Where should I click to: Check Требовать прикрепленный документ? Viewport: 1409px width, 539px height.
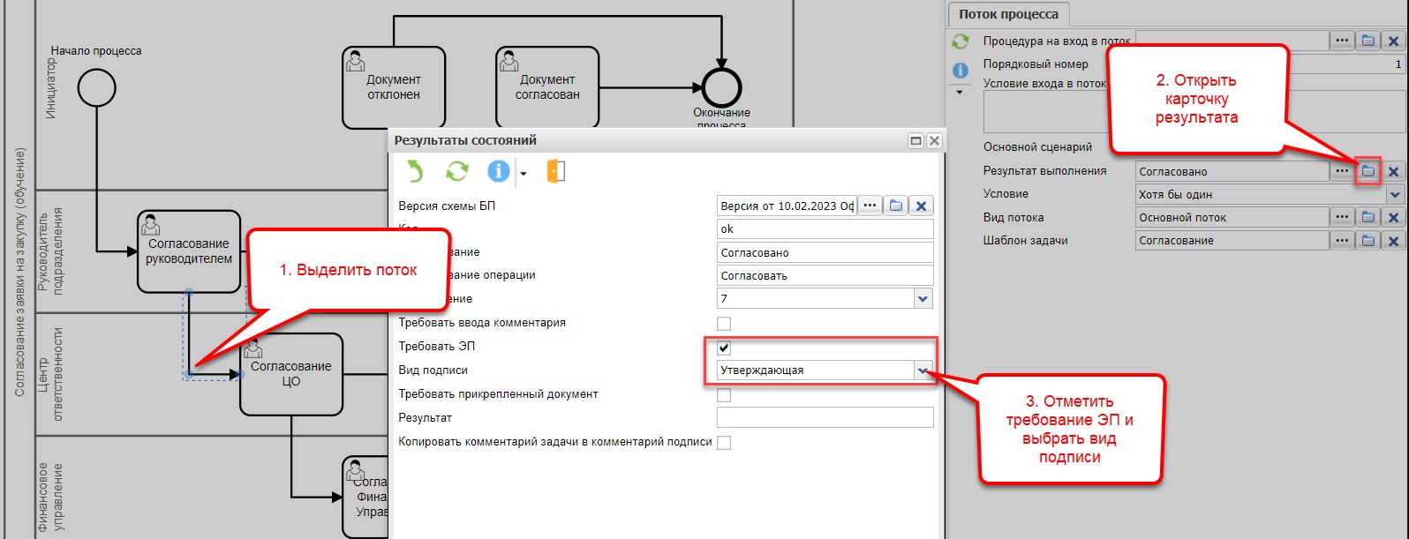(724, 395)
